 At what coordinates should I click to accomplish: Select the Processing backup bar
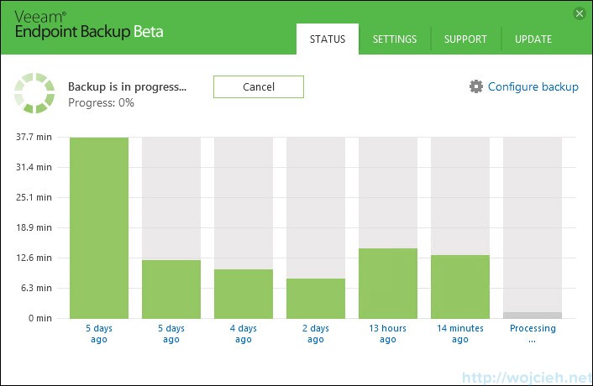(x=533, y=315)
